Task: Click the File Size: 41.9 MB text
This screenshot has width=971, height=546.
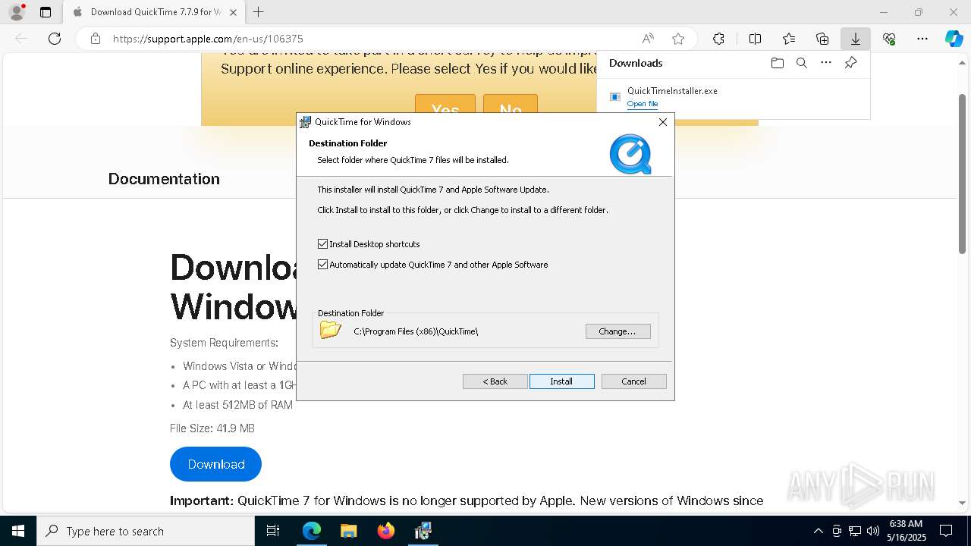Action: click(x=212, y=428)
